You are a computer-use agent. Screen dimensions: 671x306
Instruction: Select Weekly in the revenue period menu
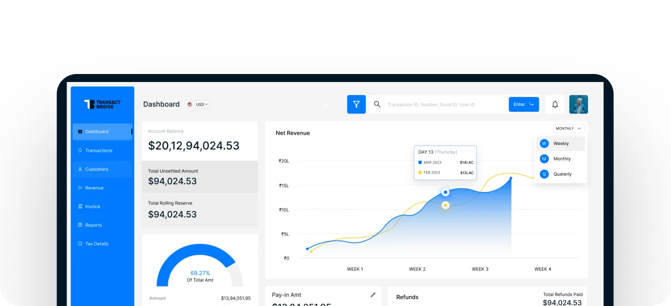coord(562,143)
